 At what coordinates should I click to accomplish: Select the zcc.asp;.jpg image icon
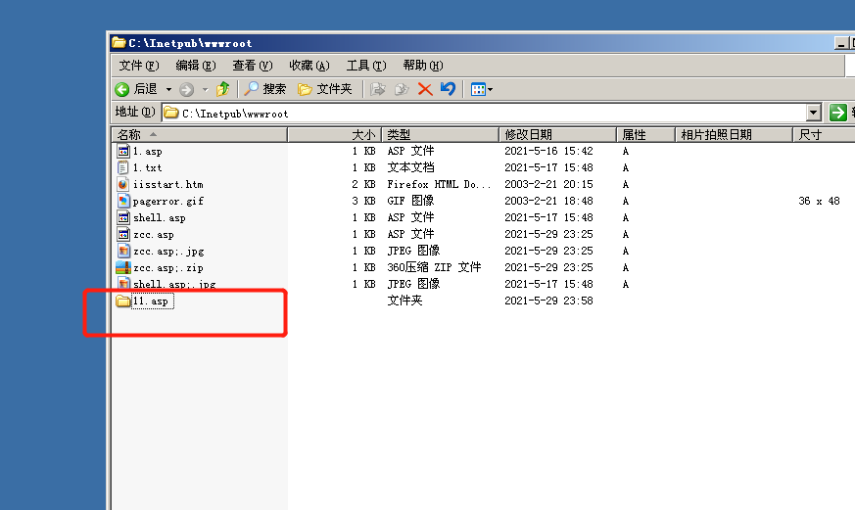click(123, 252)
